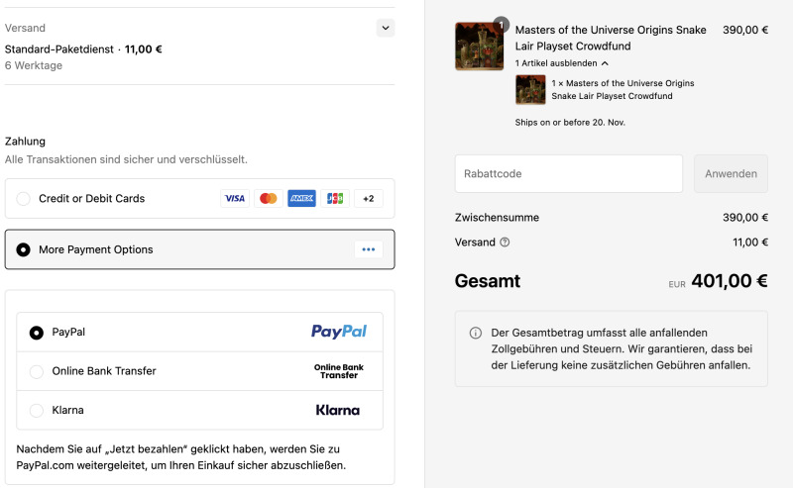
Task: Click the Versand cost 11,00 € in summary
Action: pyautogui.click(x=750, y=242)
